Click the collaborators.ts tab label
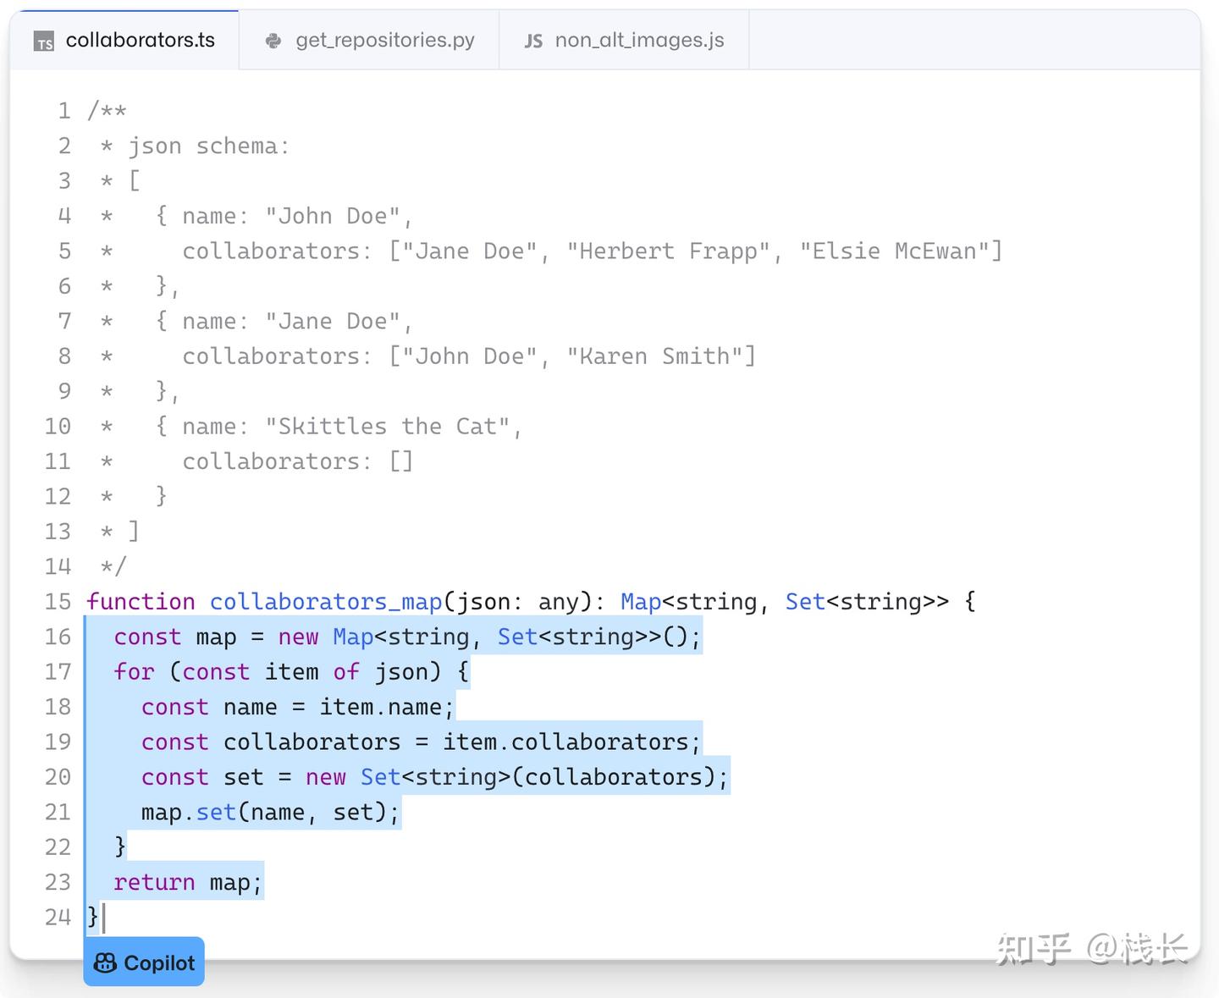Image resolution: width=1219 pixels, height=998 pixels. [x=140, y=40]
